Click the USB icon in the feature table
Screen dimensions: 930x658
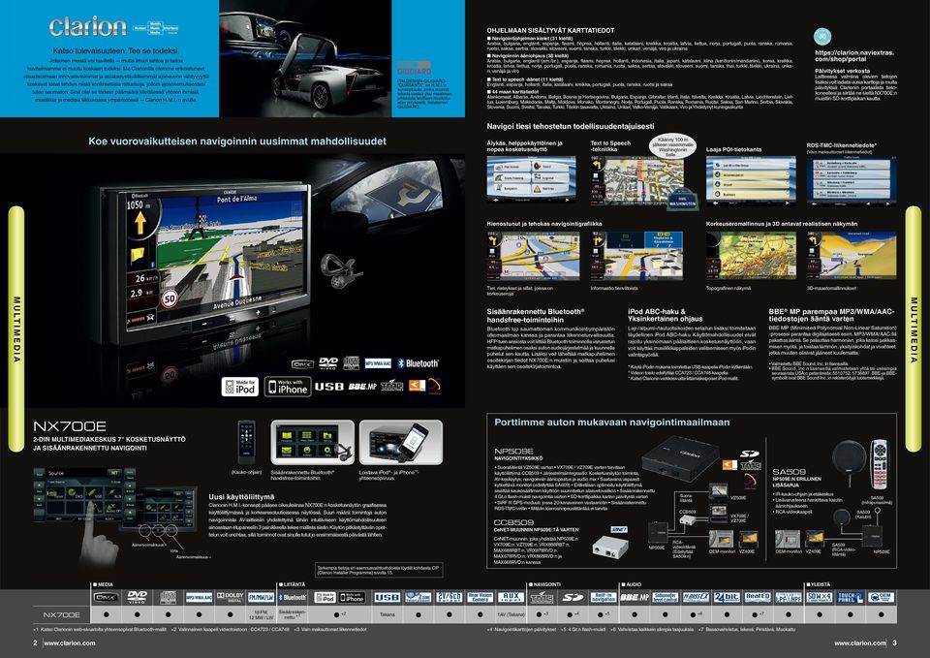387,598
